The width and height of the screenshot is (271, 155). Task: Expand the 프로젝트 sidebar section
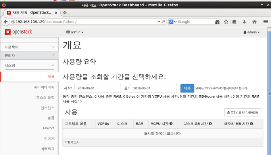(x=29, y=47)
